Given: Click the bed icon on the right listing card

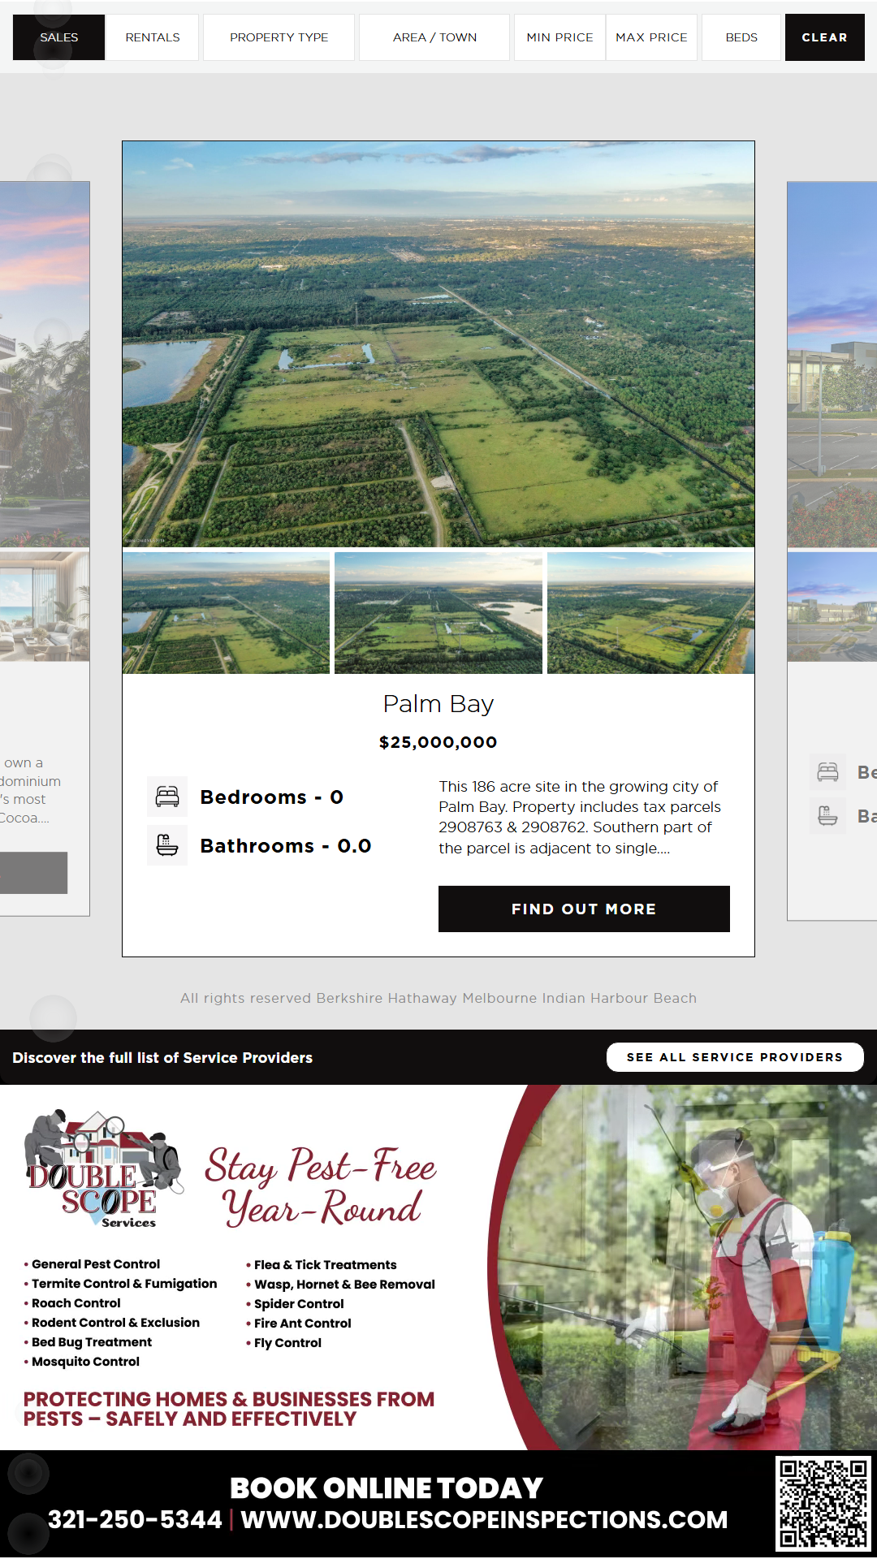Looking at the screenshot, I should coord(828,772).
